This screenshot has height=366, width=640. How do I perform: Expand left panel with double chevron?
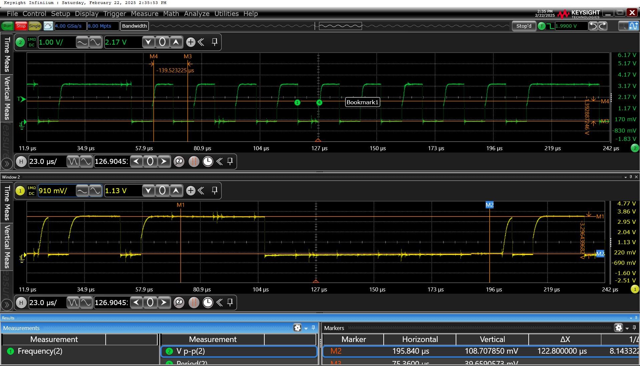click(x=7, y=164)
